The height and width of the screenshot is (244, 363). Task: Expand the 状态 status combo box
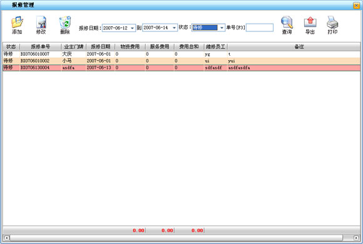tap(222, 28)
